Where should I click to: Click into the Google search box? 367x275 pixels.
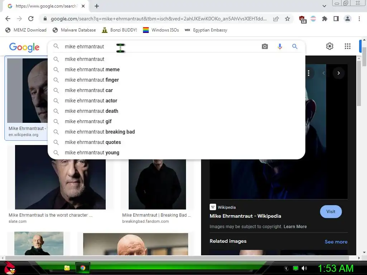coord(159,47)
